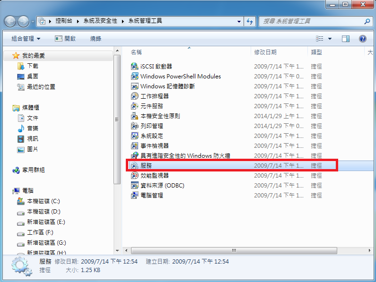Expand the address bar history dropdown

(239, 21)
